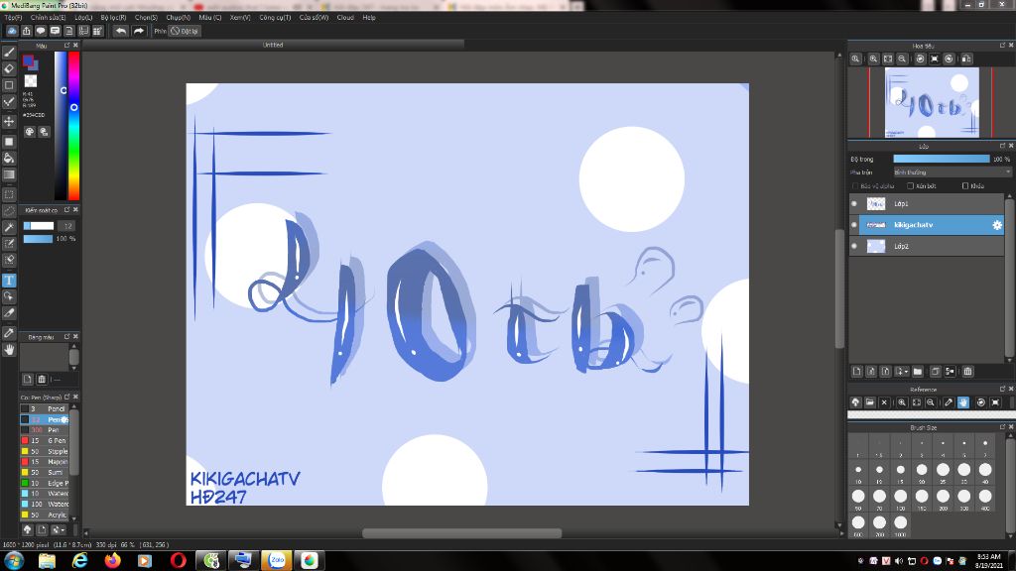Open reference image folder icon
Screen dimensions: 1016x571
(870, 402)
